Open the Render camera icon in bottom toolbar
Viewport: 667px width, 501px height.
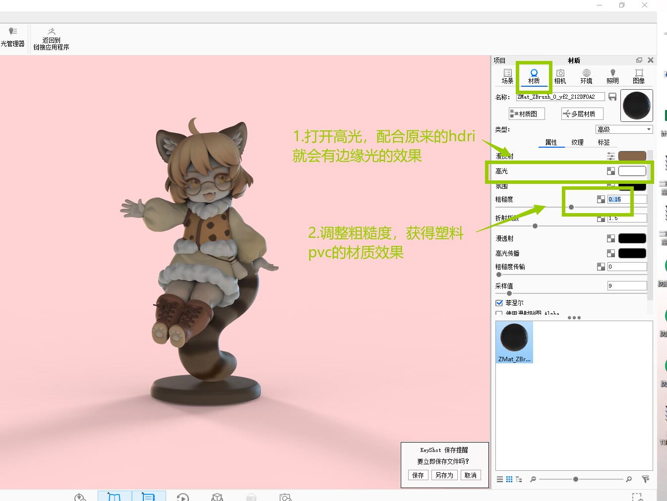coord(286,497)
